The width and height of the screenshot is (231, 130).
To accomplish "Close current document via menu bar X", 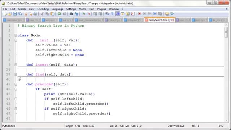I will pyautogui.click(x=227, y=9).
